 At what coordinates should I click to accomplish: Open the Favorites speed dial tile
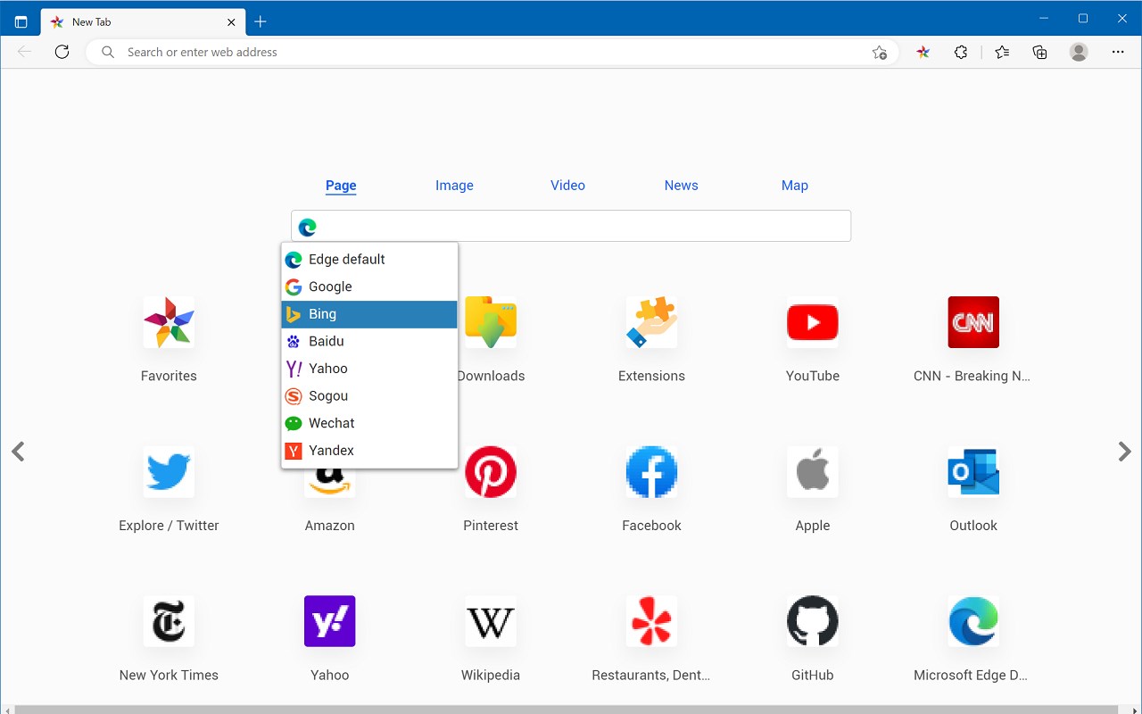point(169,322)
